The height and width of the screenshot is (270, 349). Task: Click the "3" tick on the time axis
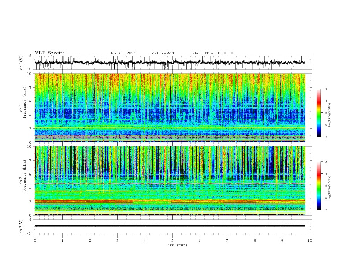(x=117, y=240)
